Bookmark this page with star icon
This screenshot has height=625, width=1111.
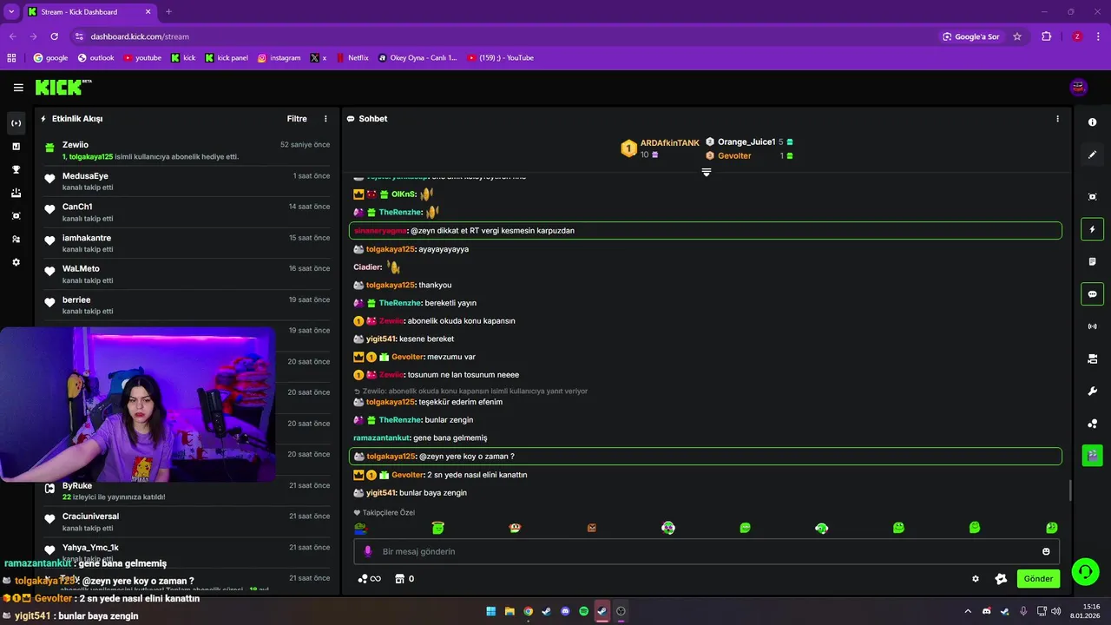(1017, 36)
